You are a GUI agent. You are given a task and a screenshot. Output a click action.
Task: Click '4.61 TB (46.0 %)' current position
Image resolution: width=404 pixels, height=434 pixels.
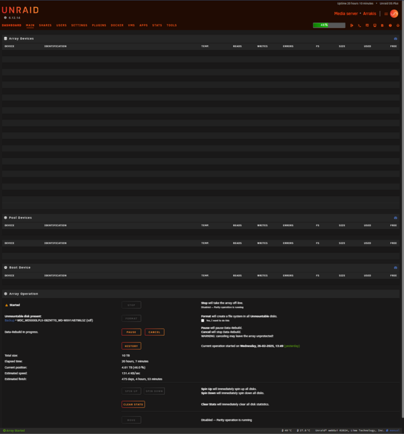pyautogui.click(x=134, y=367)
